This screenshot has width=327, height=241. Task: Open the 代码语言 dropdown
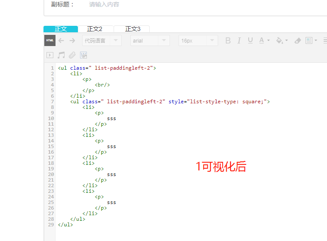[x=102, y=40]
